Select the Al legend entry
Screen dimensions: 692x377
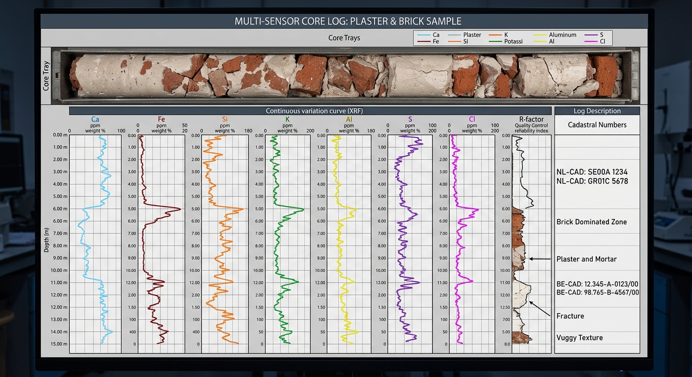coord(545,42)
